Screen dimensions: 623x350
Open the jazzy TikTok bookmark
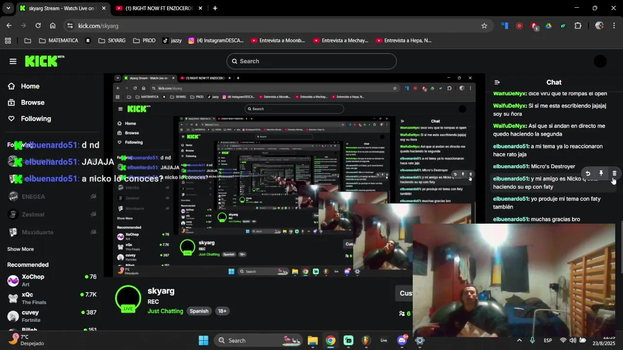(172, 40)
